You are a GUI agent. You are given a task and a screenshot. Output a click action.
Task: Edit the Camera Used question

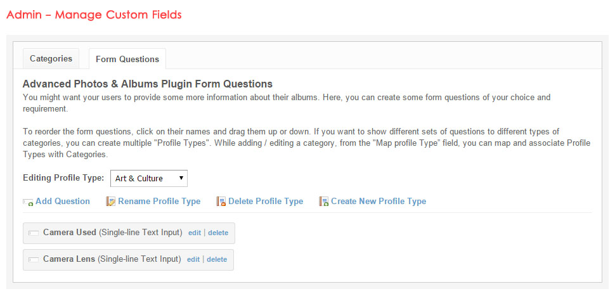195,233
